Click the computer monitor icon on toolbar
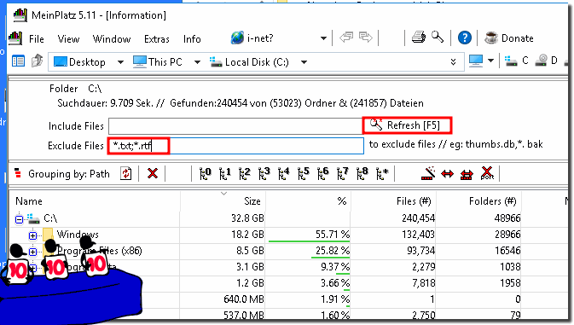 [x=476, y=61]
